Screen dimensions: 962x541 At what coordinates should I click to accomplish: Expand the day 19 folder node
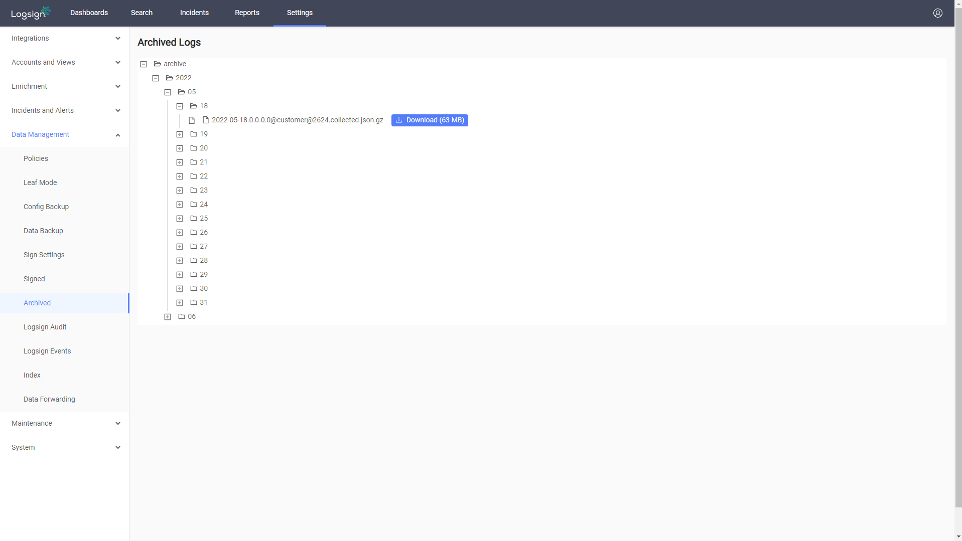pyautogui.click(x=180, y=134)
